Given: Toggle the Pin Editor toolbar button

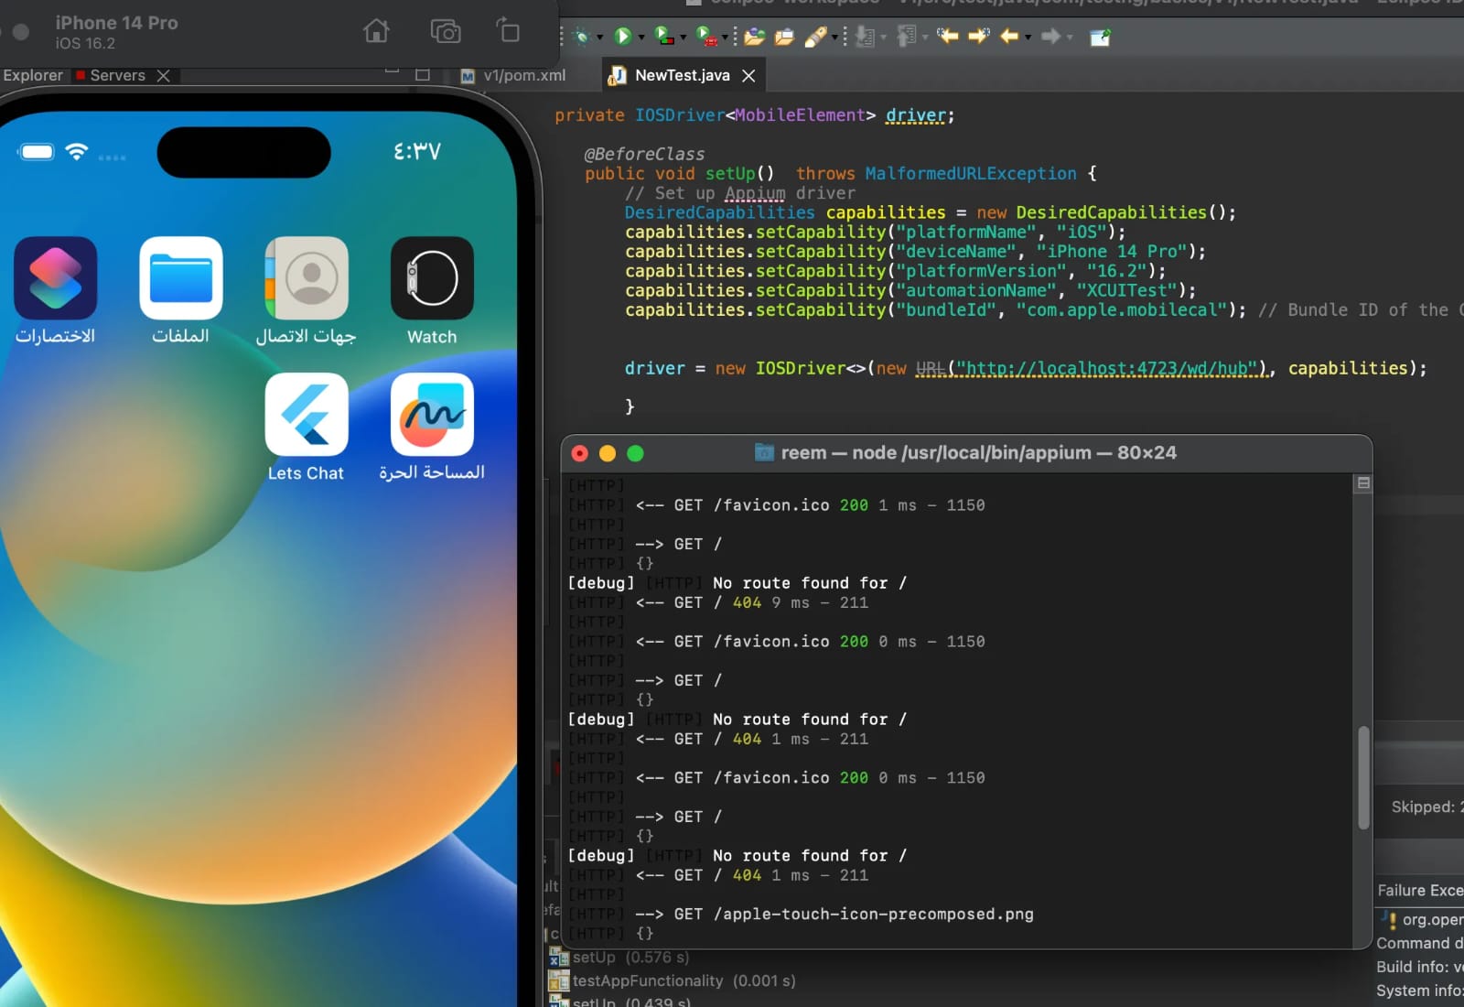Looking at the screenshot, I should (1100, 38).
